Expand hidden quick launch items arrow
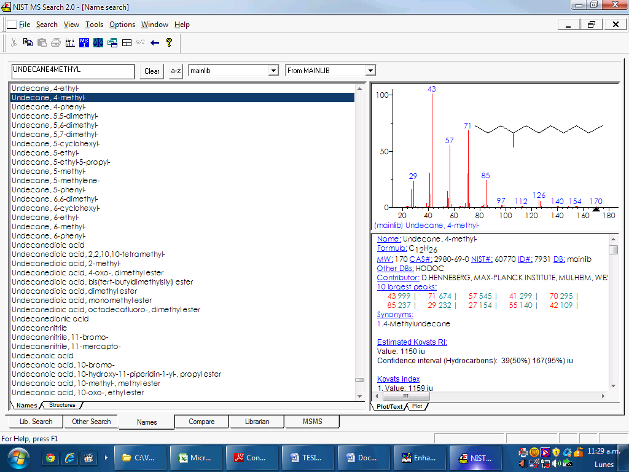Screen dimensions: 629x472 106,457
